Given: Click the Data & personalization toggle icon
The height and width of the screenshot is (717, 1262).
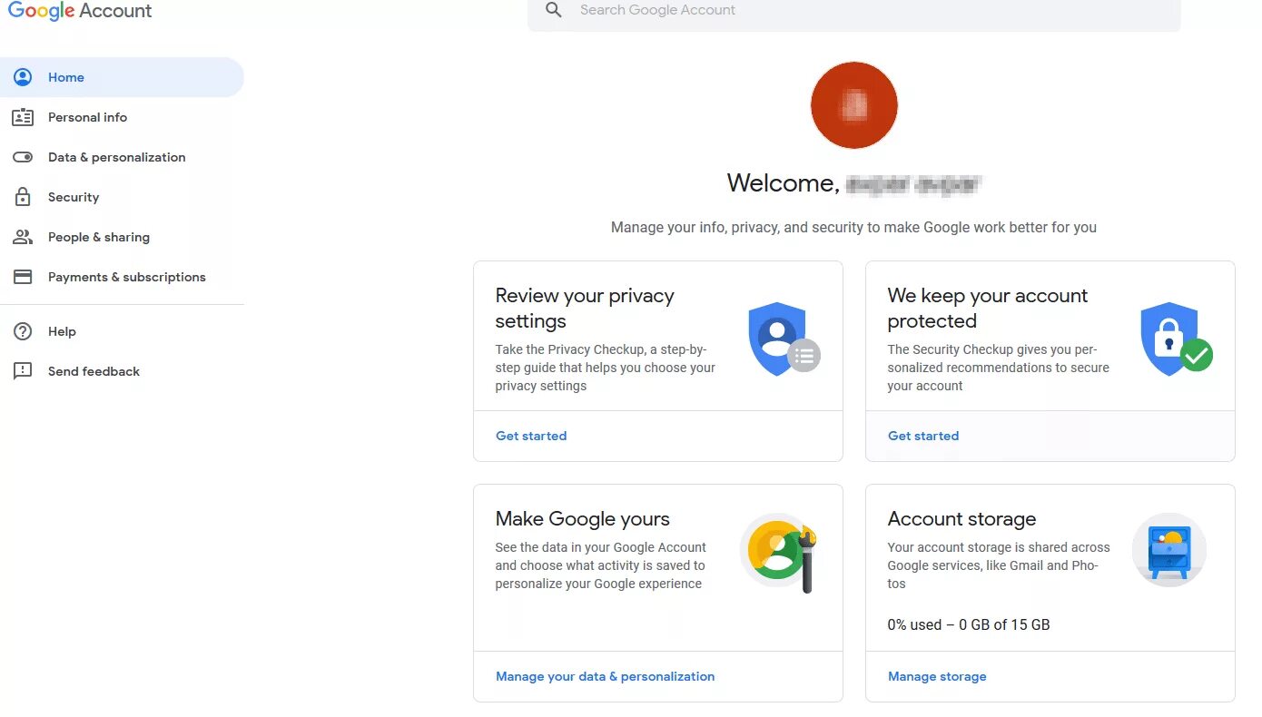Looking at the screenshot, I should click(x=23, y=157).
